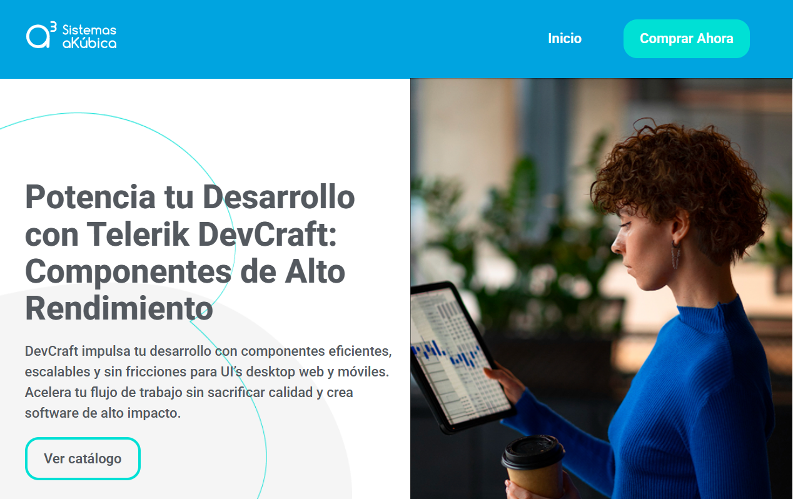This screenshot has width=793, height=499.
Task: Click the rounded teal 'Comprar Ahora' pill
Action: pos(686,38)
